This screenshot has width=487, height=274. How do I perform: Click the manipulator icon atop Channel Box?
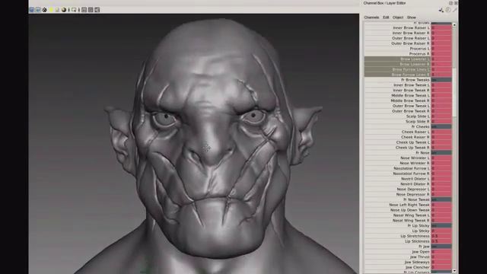pyautogui.click(x=441, y=10)
